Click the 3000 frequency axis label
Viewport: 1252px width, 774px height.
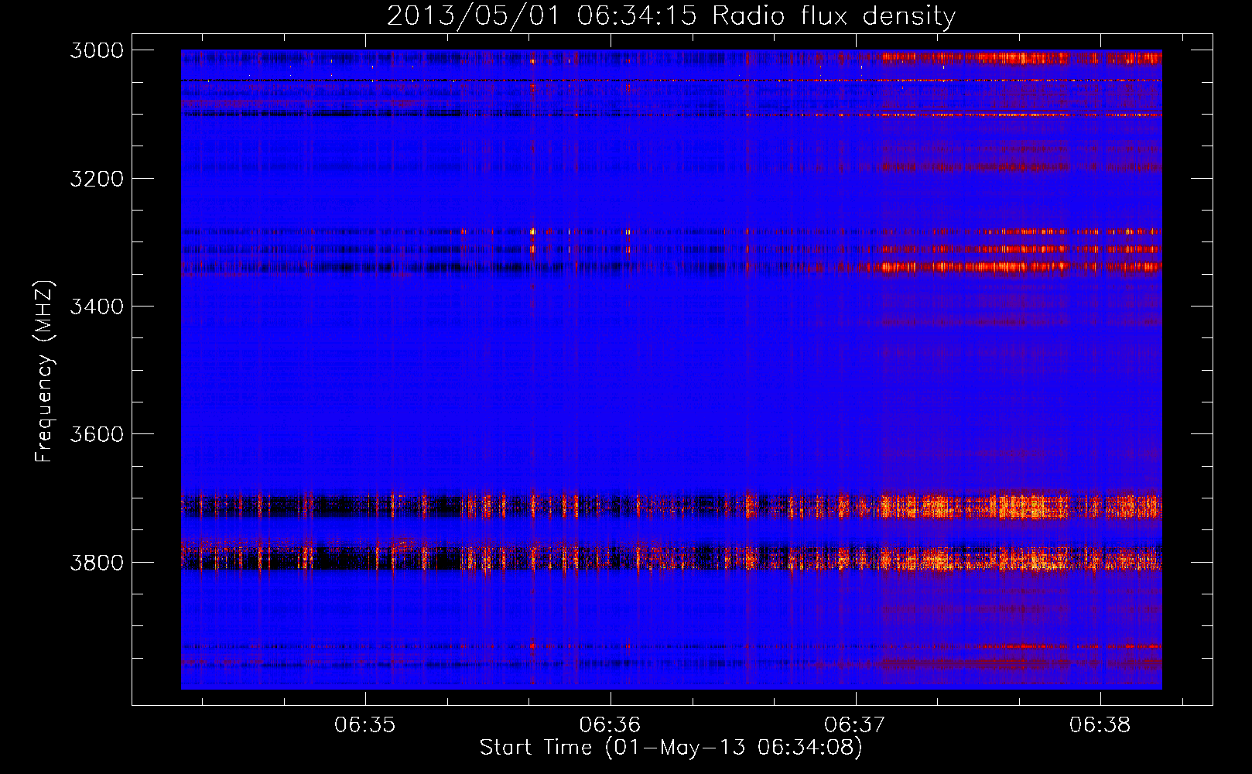coord(97,50)
